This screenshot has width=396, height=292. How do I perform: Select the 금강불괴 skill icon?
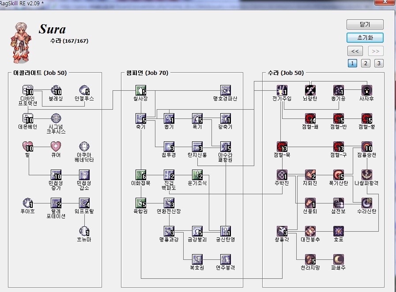click(197, 231)
